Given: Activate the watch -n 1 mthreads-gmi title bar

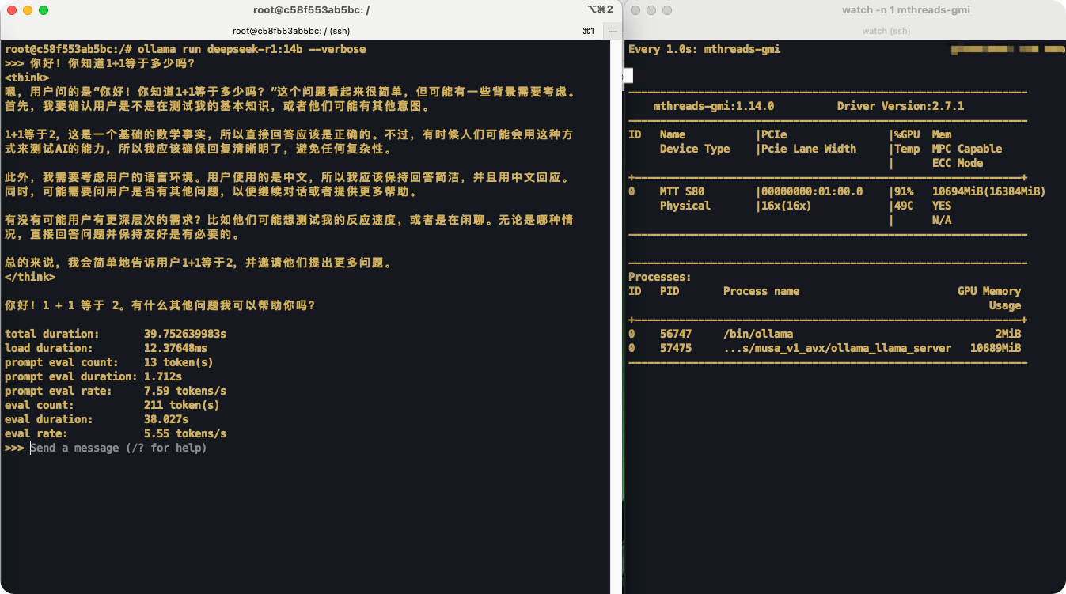Looking at the screenshot, I should [906, 9].
